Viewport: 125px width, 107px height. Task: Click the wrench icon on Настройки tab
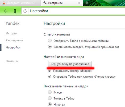point(45,3)
